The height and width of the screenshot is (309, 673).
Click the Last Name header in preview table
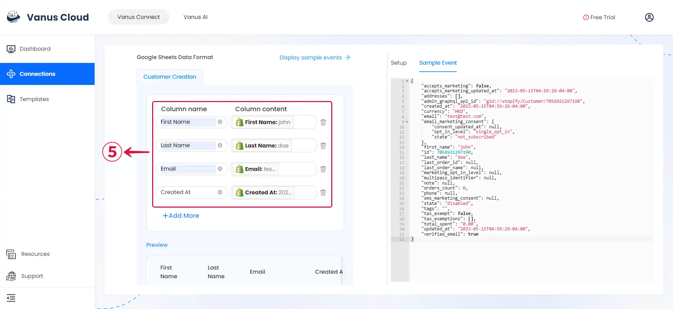click(x=216, y=272)
